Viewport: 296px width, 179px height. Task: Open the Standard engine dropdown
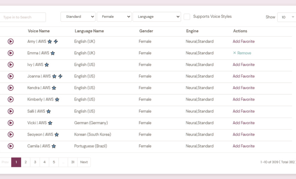(78, 17)
